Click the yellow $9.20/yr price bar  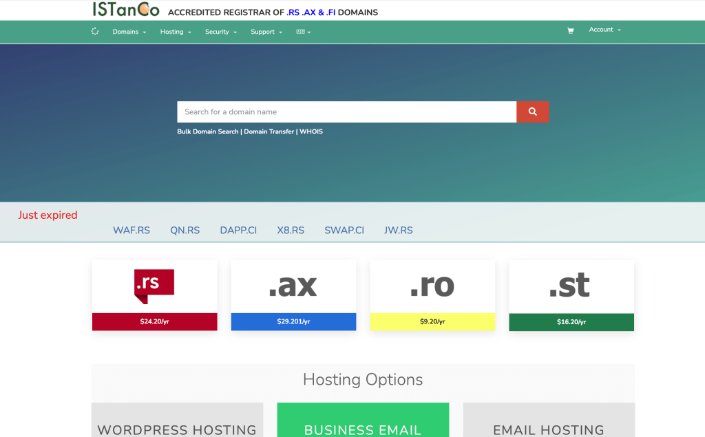click(432, 321)
